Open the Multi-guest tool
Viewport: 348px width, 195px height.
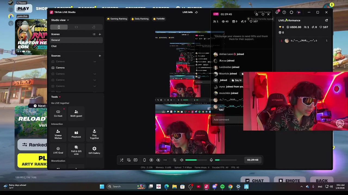pos(76,113)
